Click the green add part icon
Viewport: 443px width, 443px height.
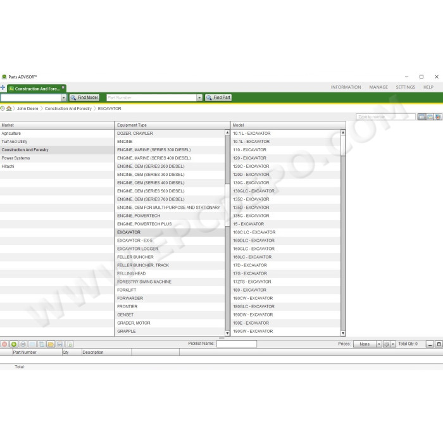coord(14,344)
